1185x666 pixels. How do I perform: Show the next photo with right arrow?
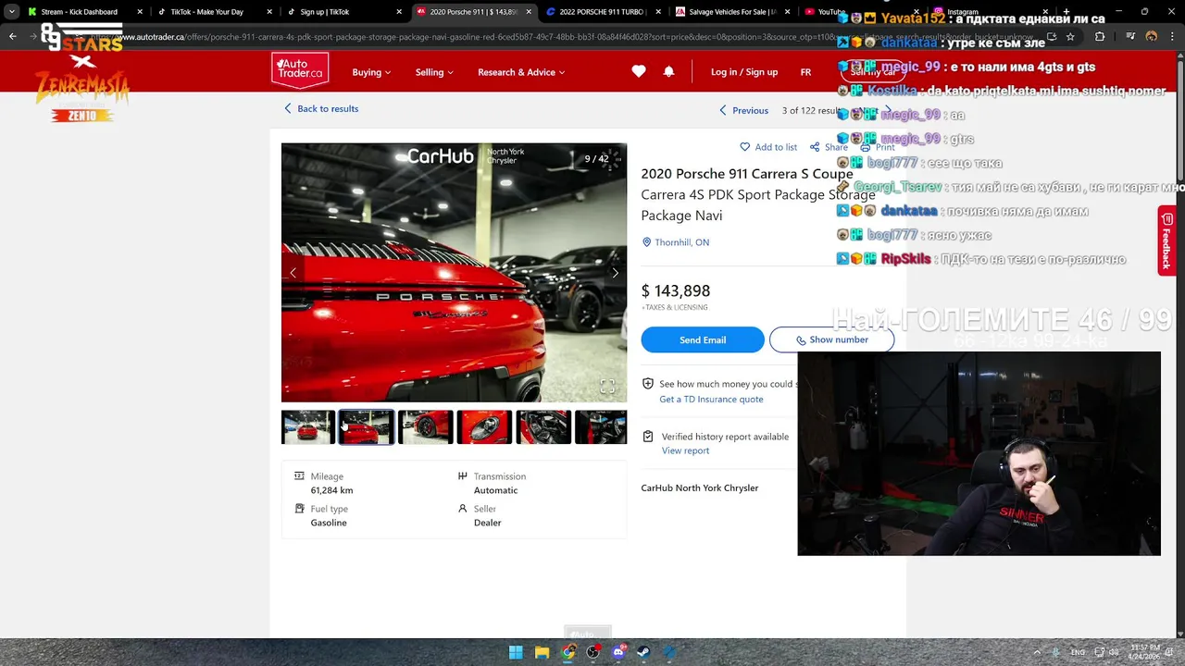pos(615,273)
